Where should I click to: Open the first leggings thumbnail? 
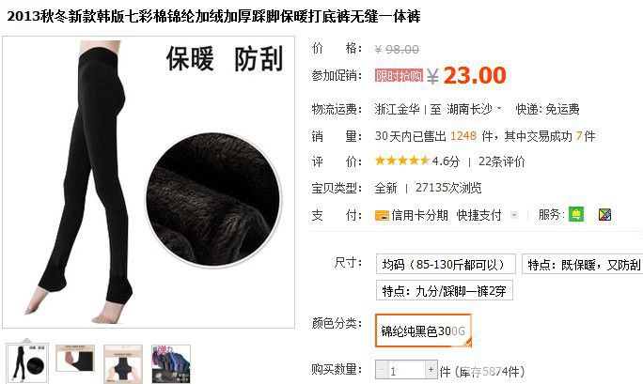click(x=27, y=363)
